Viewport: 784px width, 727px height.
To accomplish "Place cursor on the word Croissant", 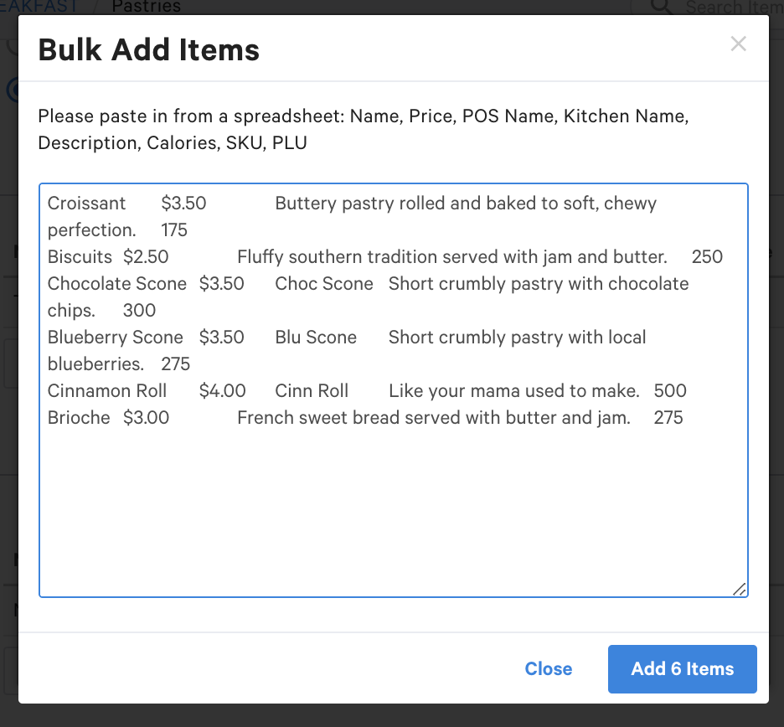I will coord(86,204).
